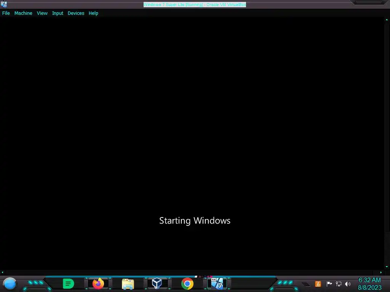Viewport: 390px width, 292px height.
Task: Click the horizontal scrollbar left arrow
Action: [2, 272]
